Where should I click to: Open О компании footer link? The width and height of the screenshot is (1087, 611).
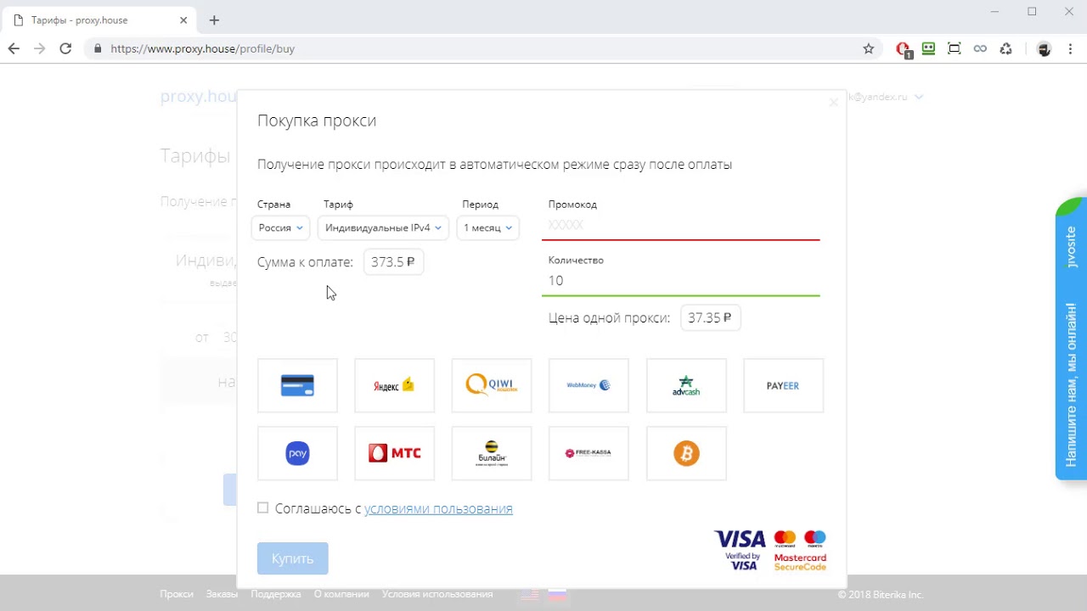click(x=341, y=594)
